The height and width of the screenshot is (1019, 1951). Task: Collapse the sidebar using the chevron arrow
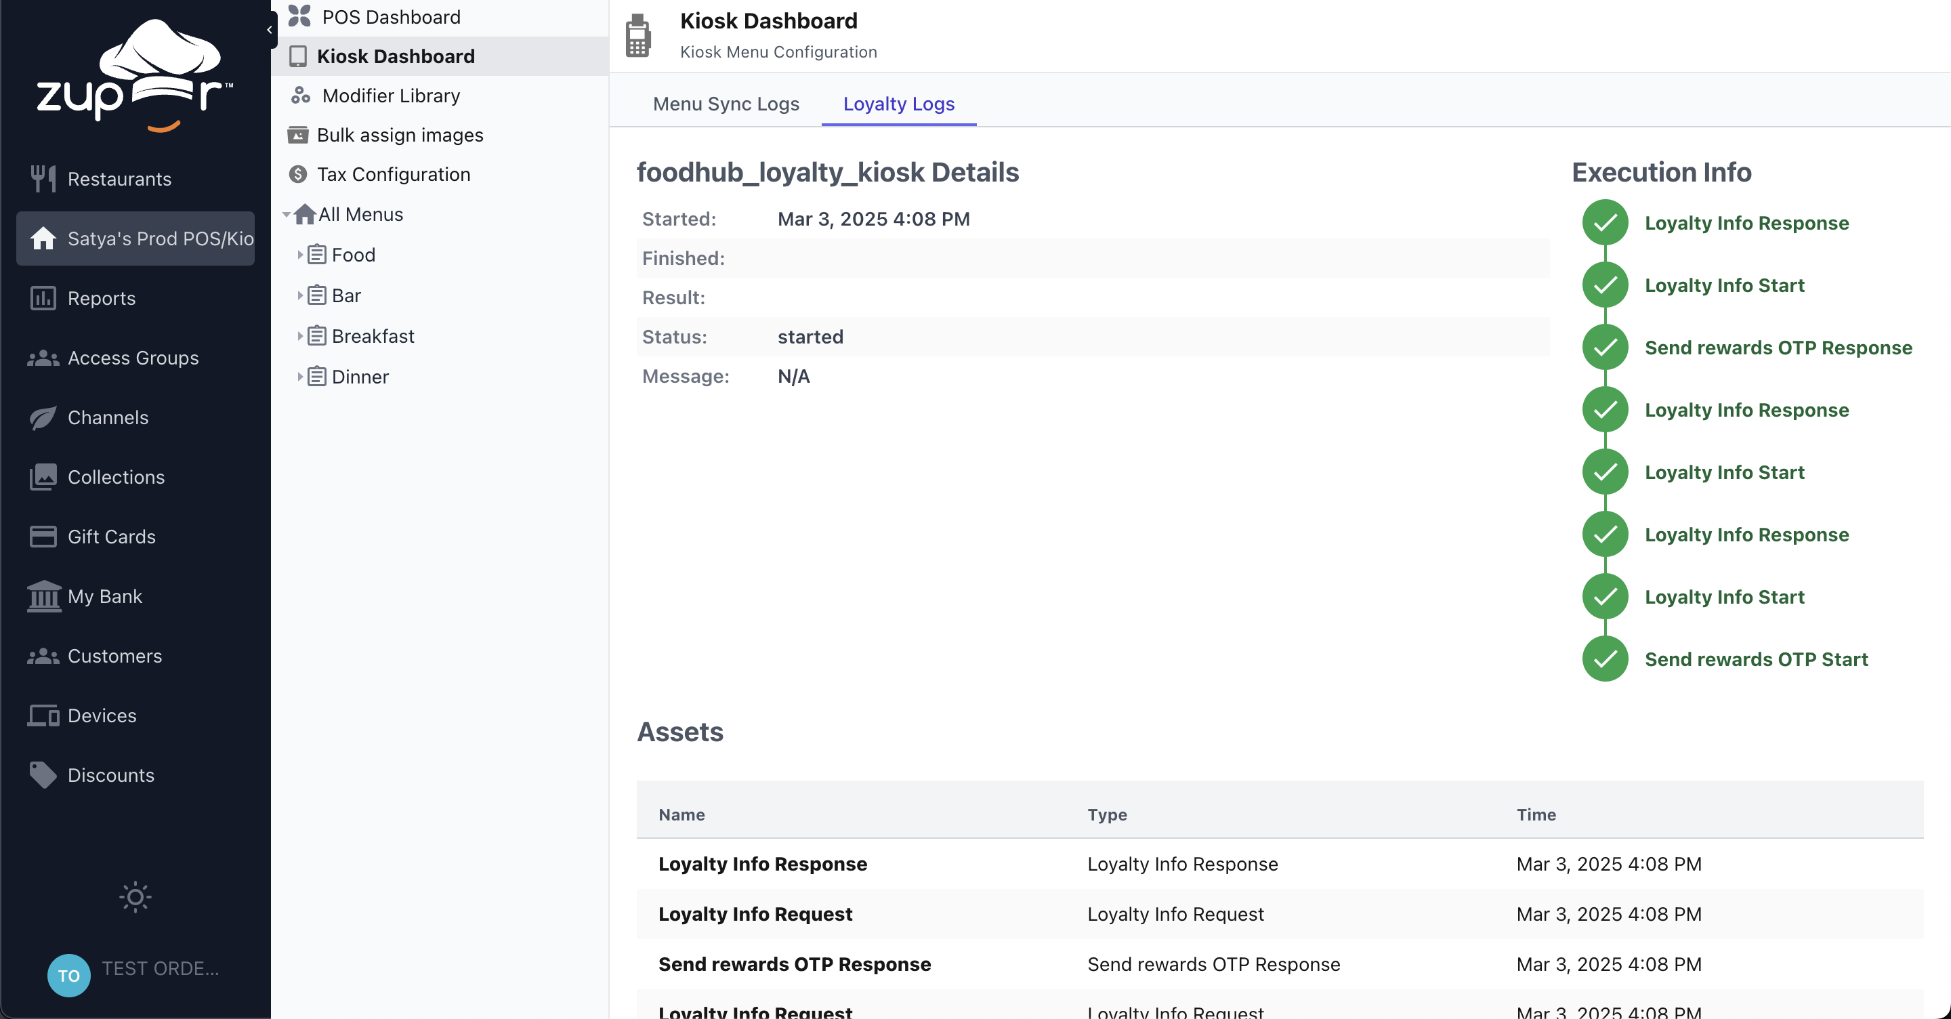point(270,30)
